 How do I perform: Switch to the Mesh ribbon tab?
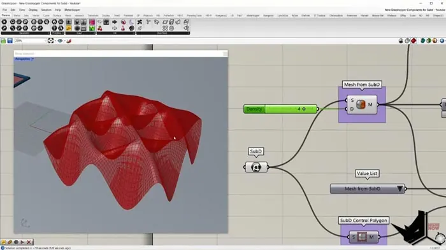[68, 16]
